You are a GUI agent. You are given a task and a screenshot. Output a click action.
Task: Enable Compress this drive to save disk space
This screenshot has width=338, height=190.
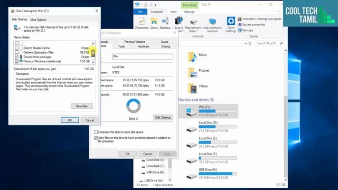96,132
